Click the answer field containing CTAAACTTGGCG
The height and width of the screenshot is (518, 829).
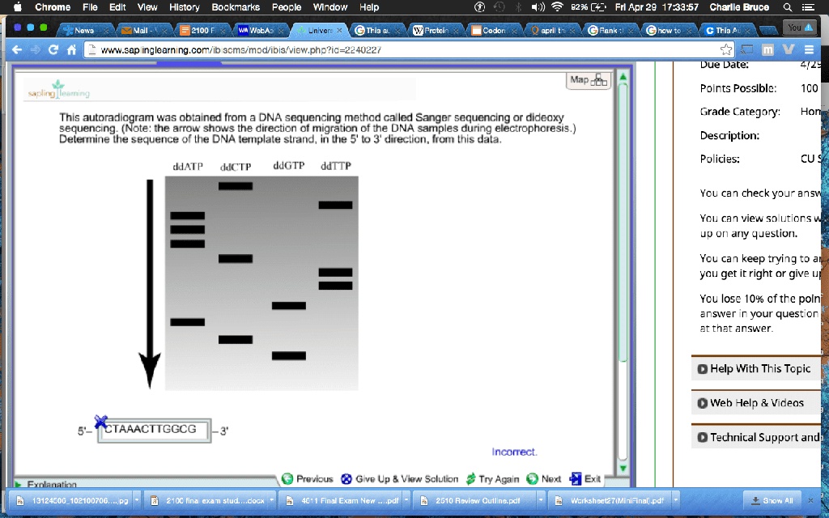[x=154, y=430]
